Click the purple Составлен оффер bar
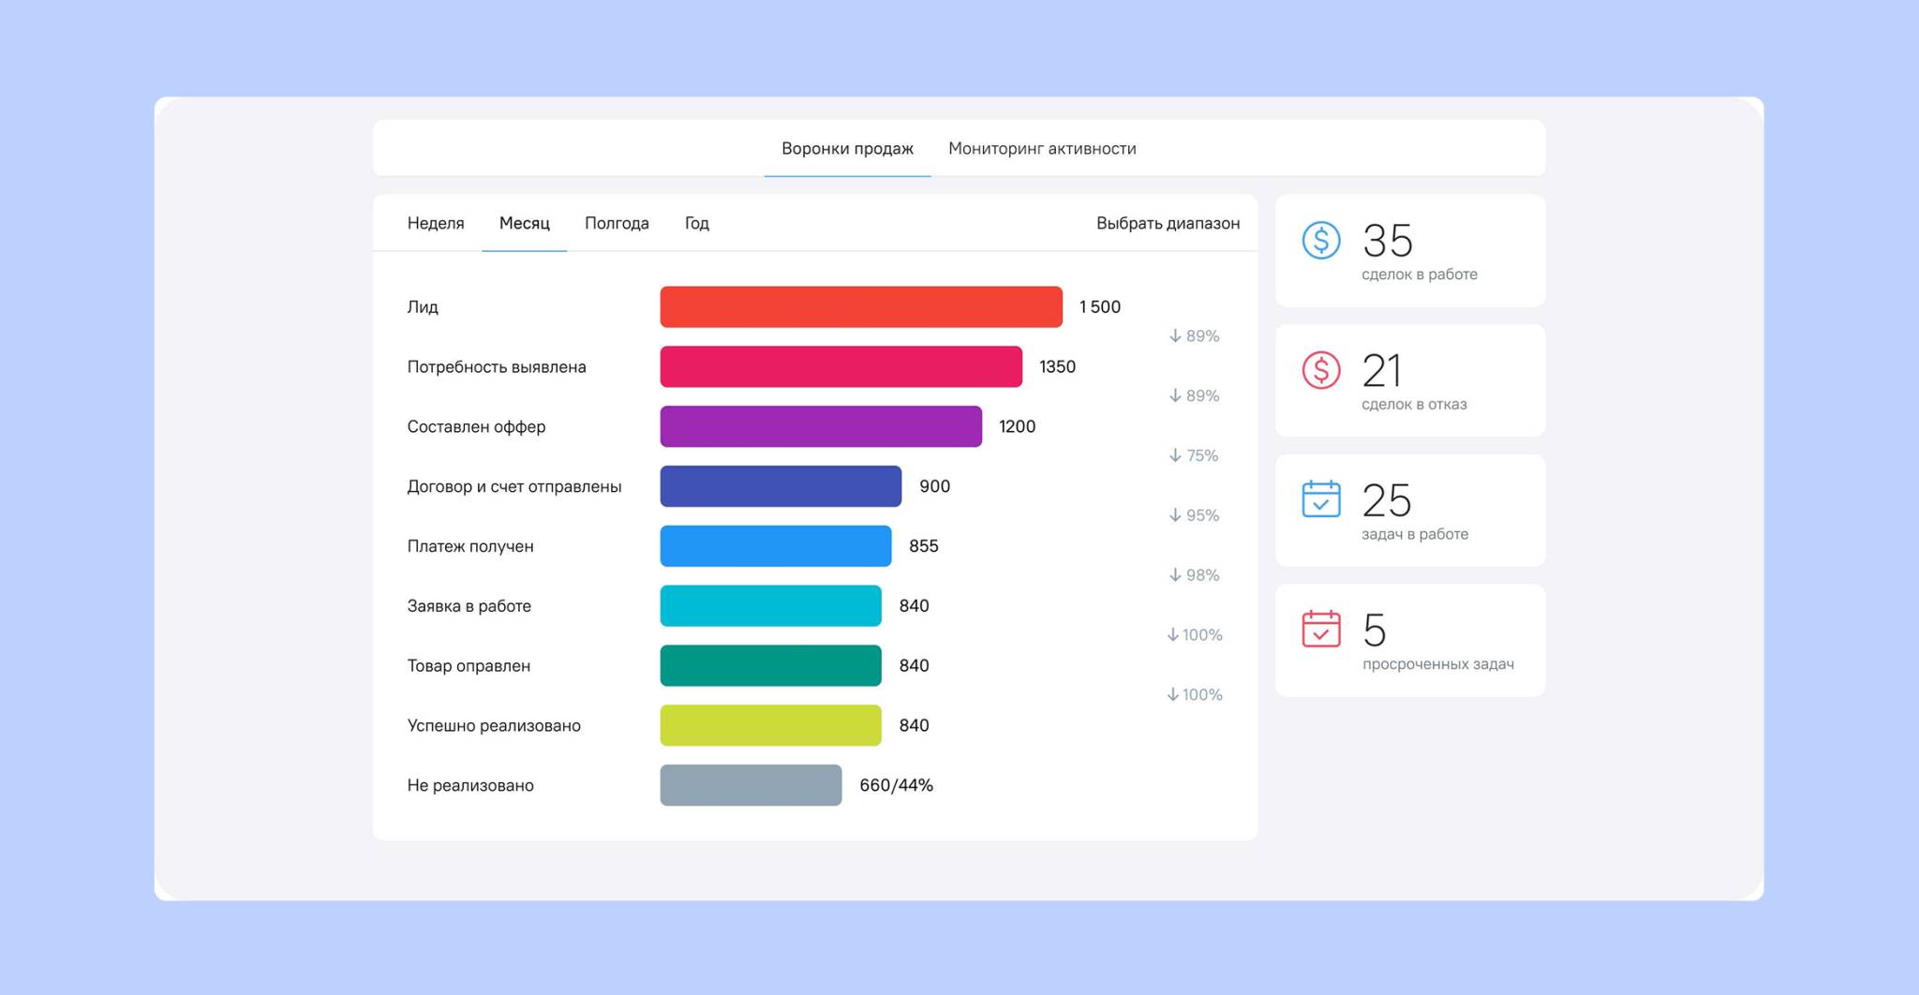 (821, 426)
